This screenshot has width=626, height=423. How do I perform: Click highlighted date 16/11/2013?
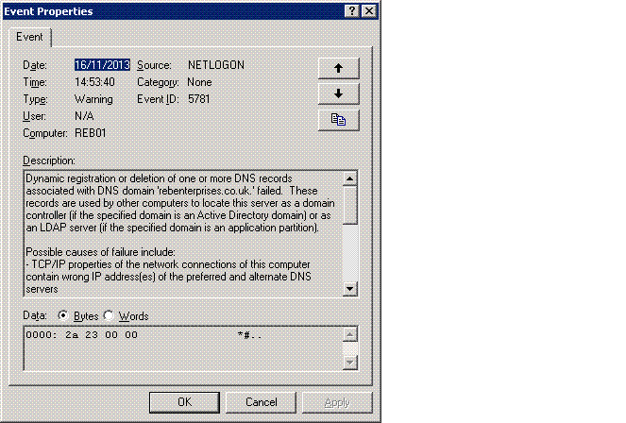pos(102,65)
